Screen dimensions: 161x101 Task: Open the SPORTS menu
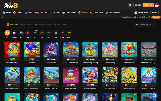tap(18, 13)
